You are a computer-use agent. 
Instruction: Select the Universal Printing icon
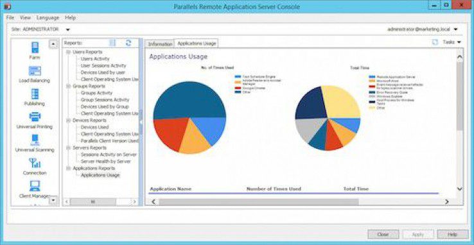35,117
